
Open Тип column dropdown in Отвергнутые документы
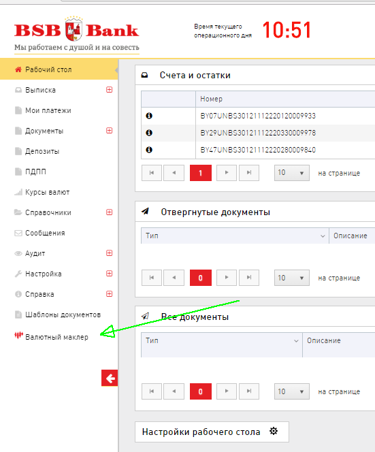tap(323, 236)
